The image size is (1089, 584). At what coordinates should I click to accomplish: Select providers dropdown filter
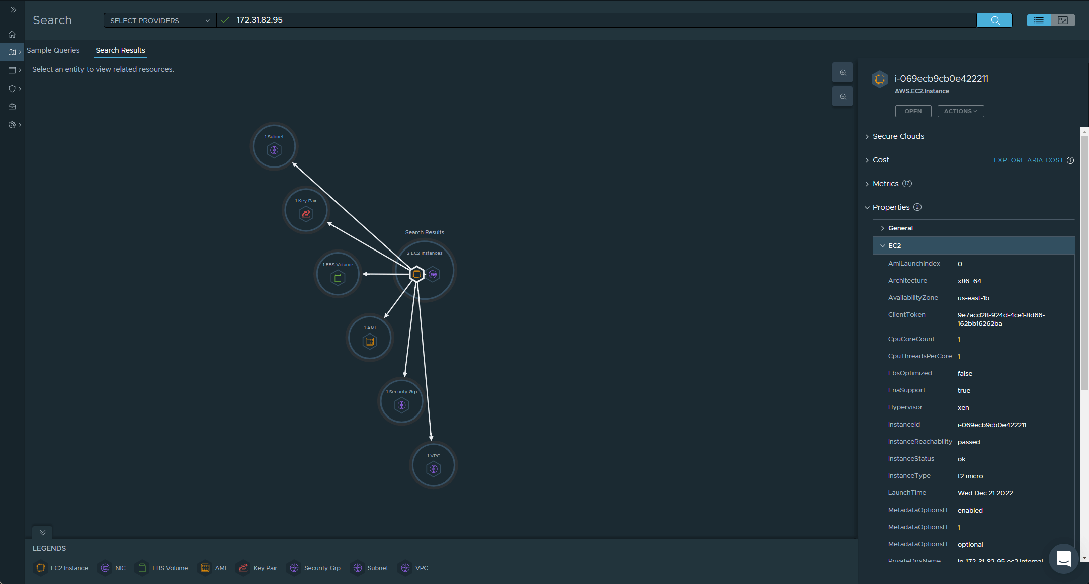pyautogui.click(x=157, y=20)
